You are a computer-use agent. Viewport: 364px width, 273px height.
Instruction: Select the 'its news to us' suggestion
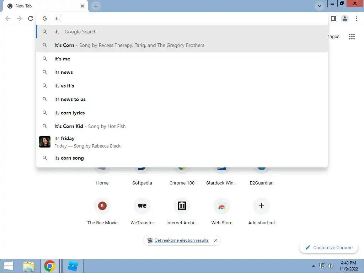(x=182, y=100)
